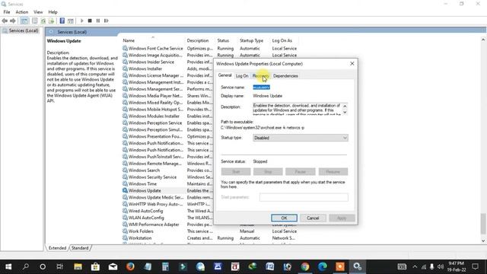Open Help via the blue question-mark icon
Viewport: 487px width, 274px height.
pos(62,21)
